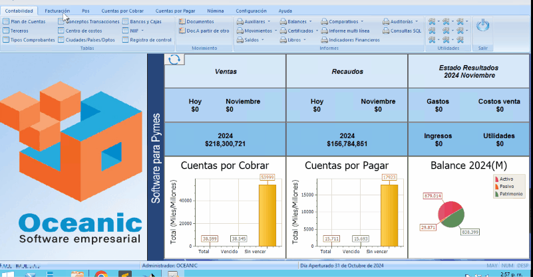
Task: Click the 38.599 Total label
Action: (210, 238)
